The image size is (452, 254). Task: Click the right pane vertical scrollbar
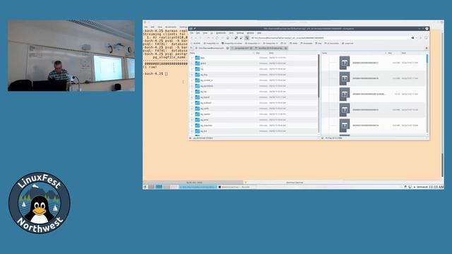tap(427, 94)
